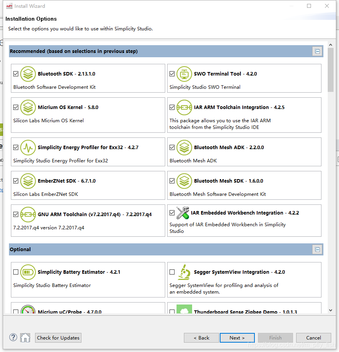
Task: Cancel the install wizard
Action: (x=314, y=338)
